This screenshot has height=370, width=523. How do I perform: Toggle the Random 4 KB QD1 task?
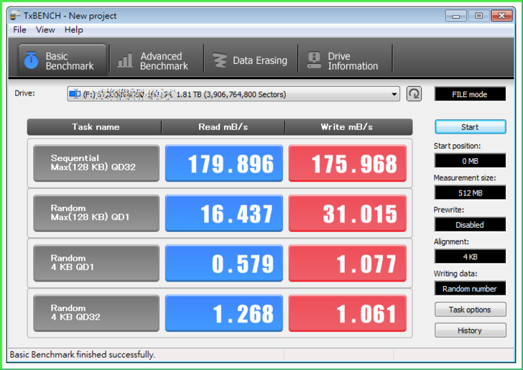(x=96, y=264)
